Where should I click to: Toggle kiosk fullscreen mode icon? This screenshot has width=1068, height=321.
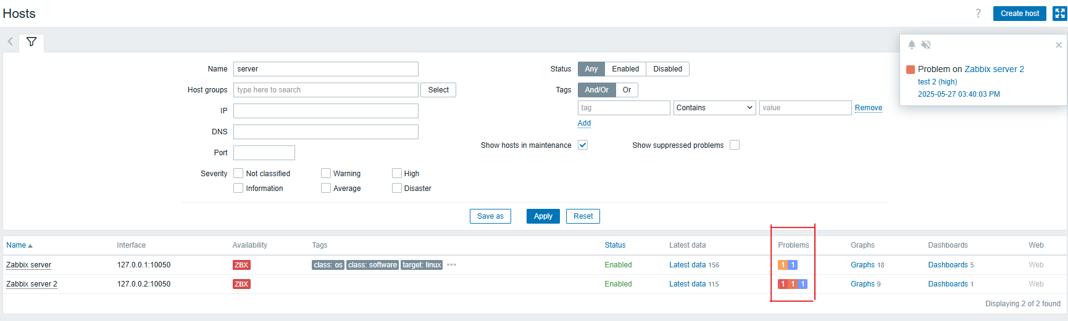point(1059,14)
